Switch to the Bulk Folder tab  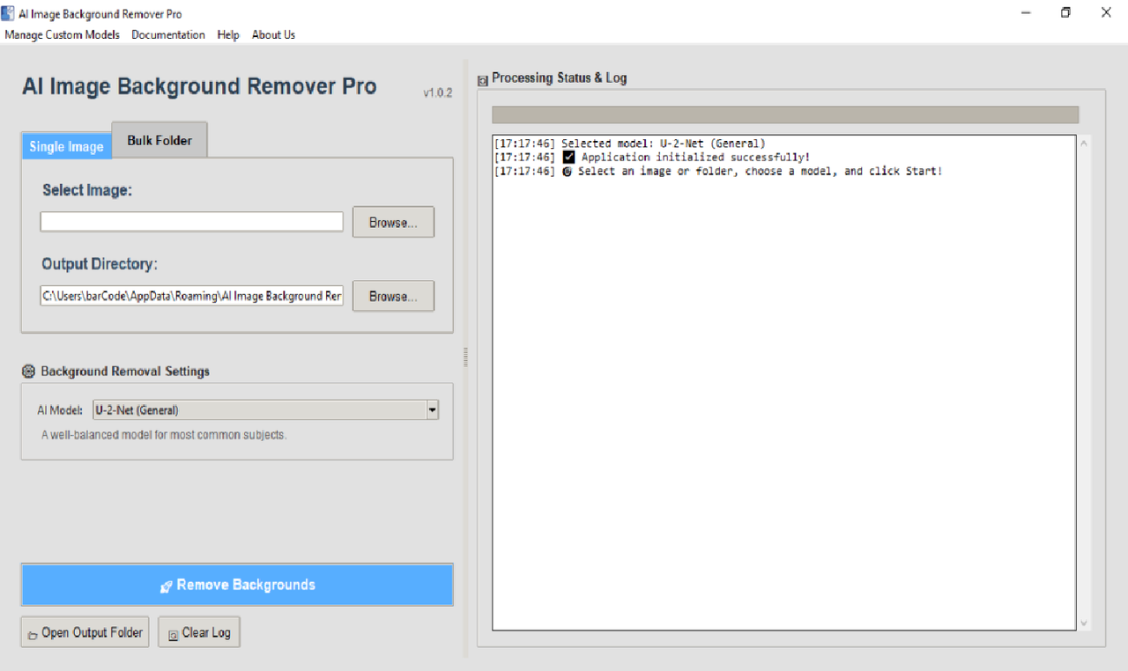(x=160, y=140)
